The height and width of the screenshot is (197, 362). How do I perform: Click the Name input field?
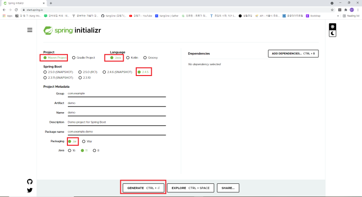(x=117, y=113)
